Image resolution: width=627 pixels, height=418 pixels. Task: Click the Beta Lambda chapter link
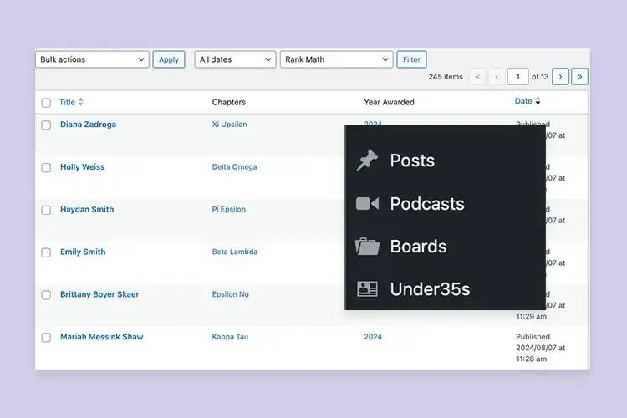235,252
